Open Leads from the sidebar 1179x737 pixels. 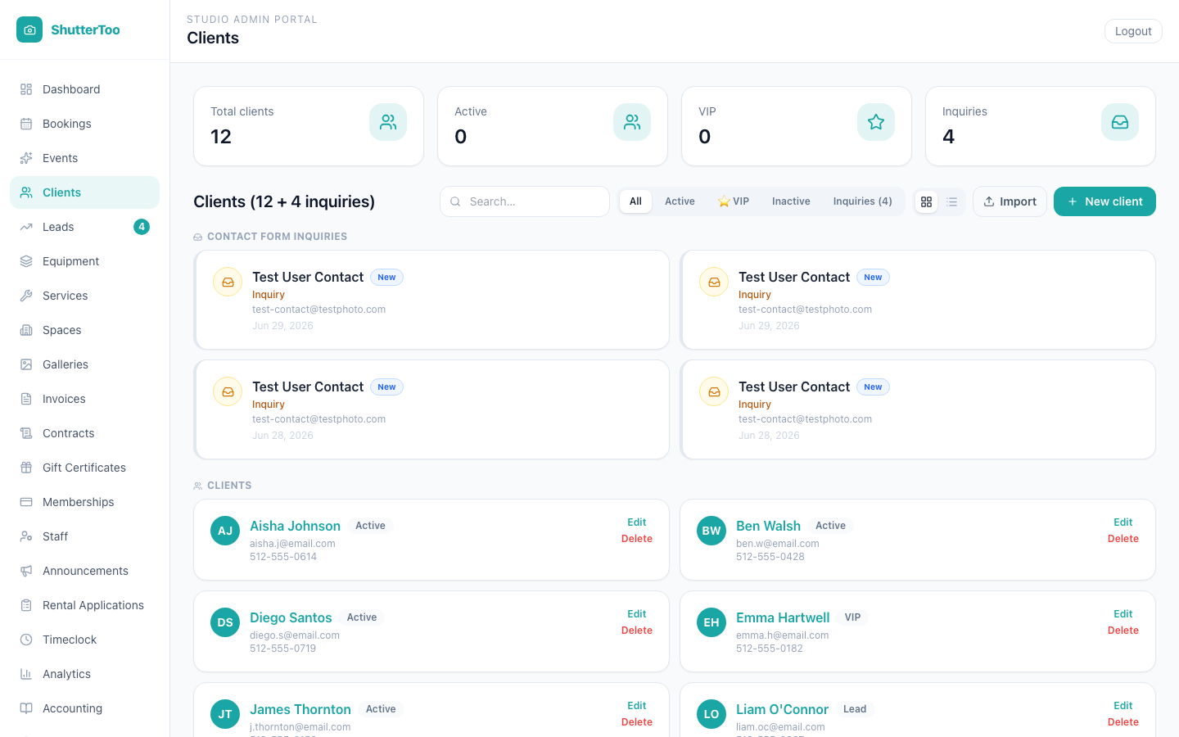click(84, 227)
